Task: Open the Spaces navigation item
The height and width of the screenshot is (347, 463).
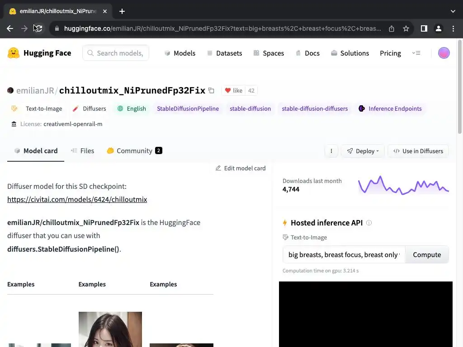Action: point(269,53)
